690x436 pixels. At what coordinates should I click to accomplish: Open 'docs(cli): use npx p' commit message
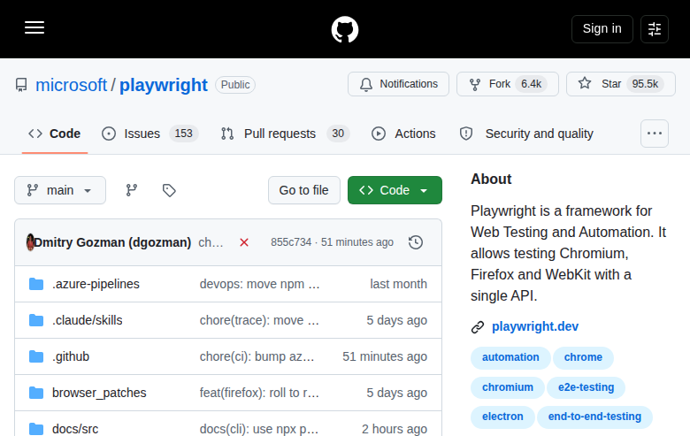tap(258, 429)
